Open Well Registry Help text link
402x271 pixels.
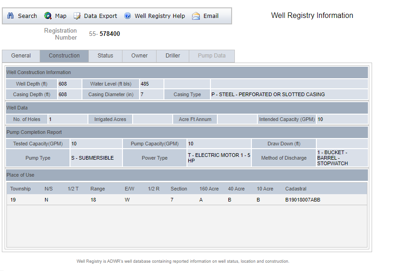pos(159,16)
